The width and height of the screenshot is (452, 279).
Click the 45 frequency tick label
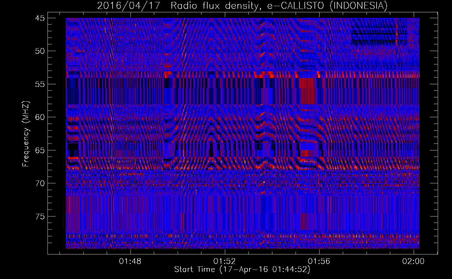coord(40,18)
